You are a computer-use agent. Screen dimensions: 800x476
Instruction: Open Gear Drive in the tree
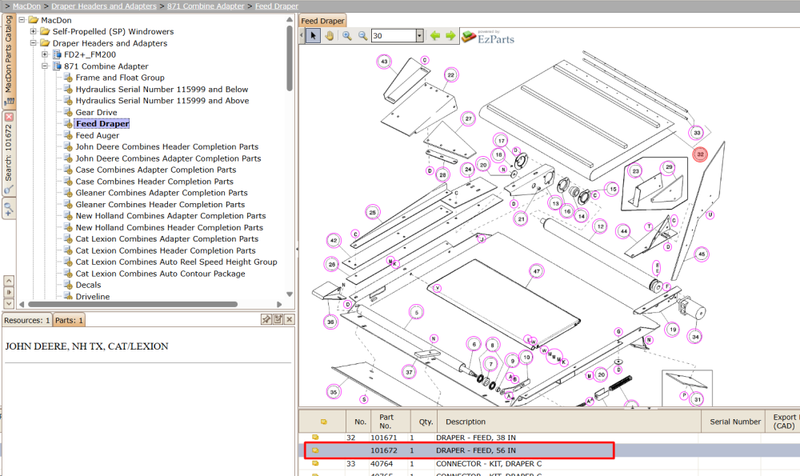[97, 112]
